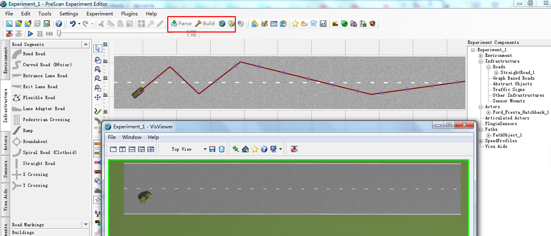The width and height of the screenshot is (551, 236).
Task: Open the Experiment menu
Action: coord(100,14)
